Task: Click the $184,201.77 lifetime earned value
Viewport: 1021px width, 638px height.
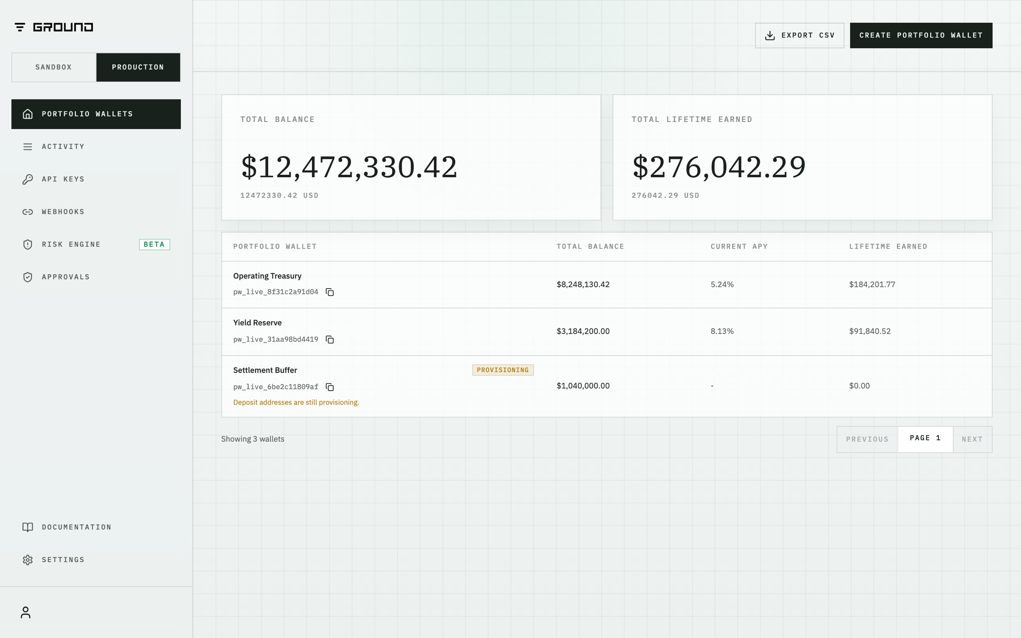Action: click(872, 284)
